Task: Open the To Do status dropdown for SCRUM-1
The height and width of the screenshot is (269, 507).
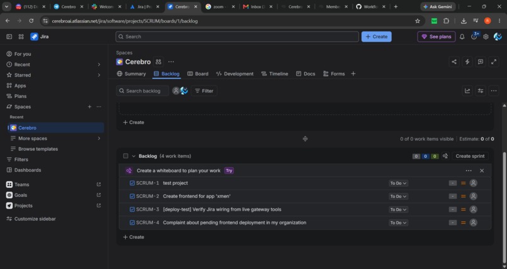Action: point(398,183)
